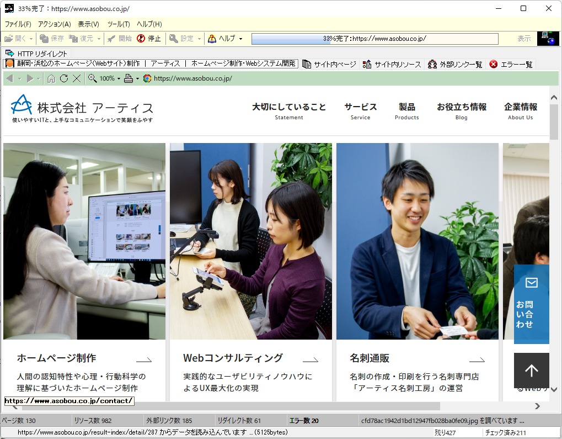Expand the 設定 dropdown arrow
The image size is (562, 439).
(x=199, y=39)
